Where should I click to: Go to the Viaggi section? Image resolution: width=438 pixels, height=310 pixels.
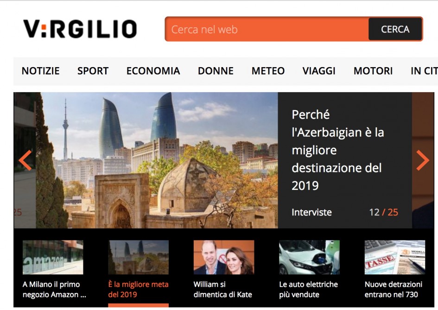click(x=319, y=71)
